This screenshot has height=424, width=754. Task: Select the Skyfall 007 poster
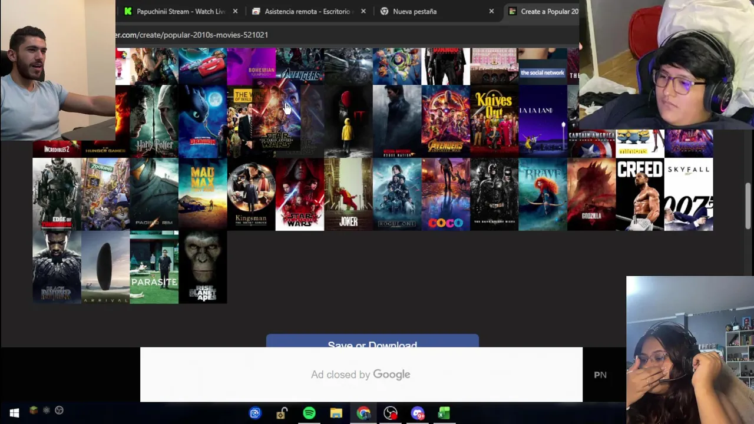[x=688, y=194]
